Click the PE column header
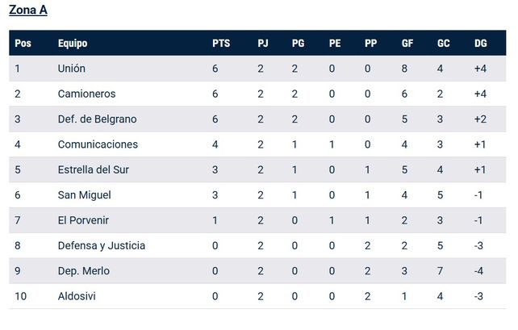Viewport: 518px width, 330px height. [x=335, y=44]
